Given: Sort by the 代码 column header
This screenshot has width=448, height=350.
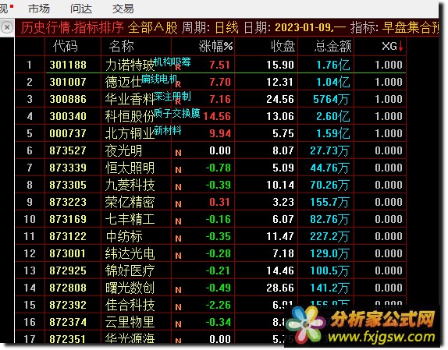Looking at the screenshot, I should click(65, 46).
